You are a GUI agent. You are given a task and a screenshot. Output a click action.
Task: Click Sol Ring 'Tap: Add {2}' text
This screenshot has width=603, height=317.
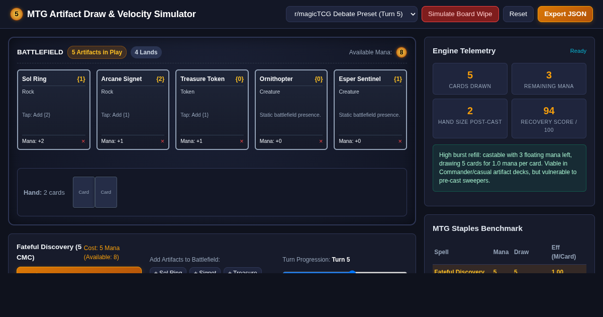[36, 115]
